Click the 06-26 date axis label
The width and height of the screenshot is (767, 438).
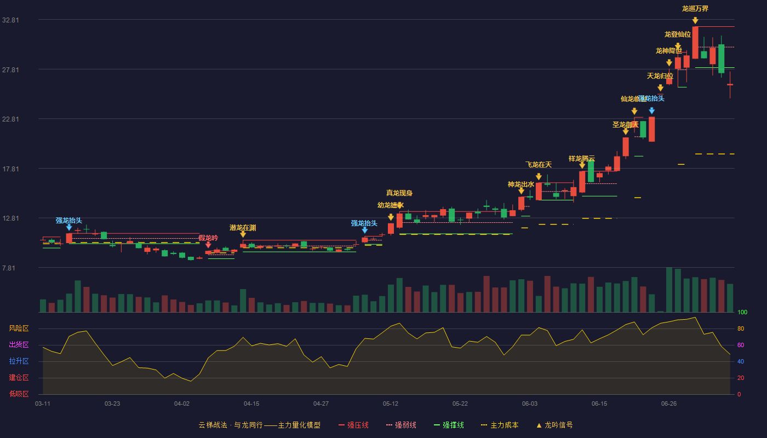click(x=669, y=404)
